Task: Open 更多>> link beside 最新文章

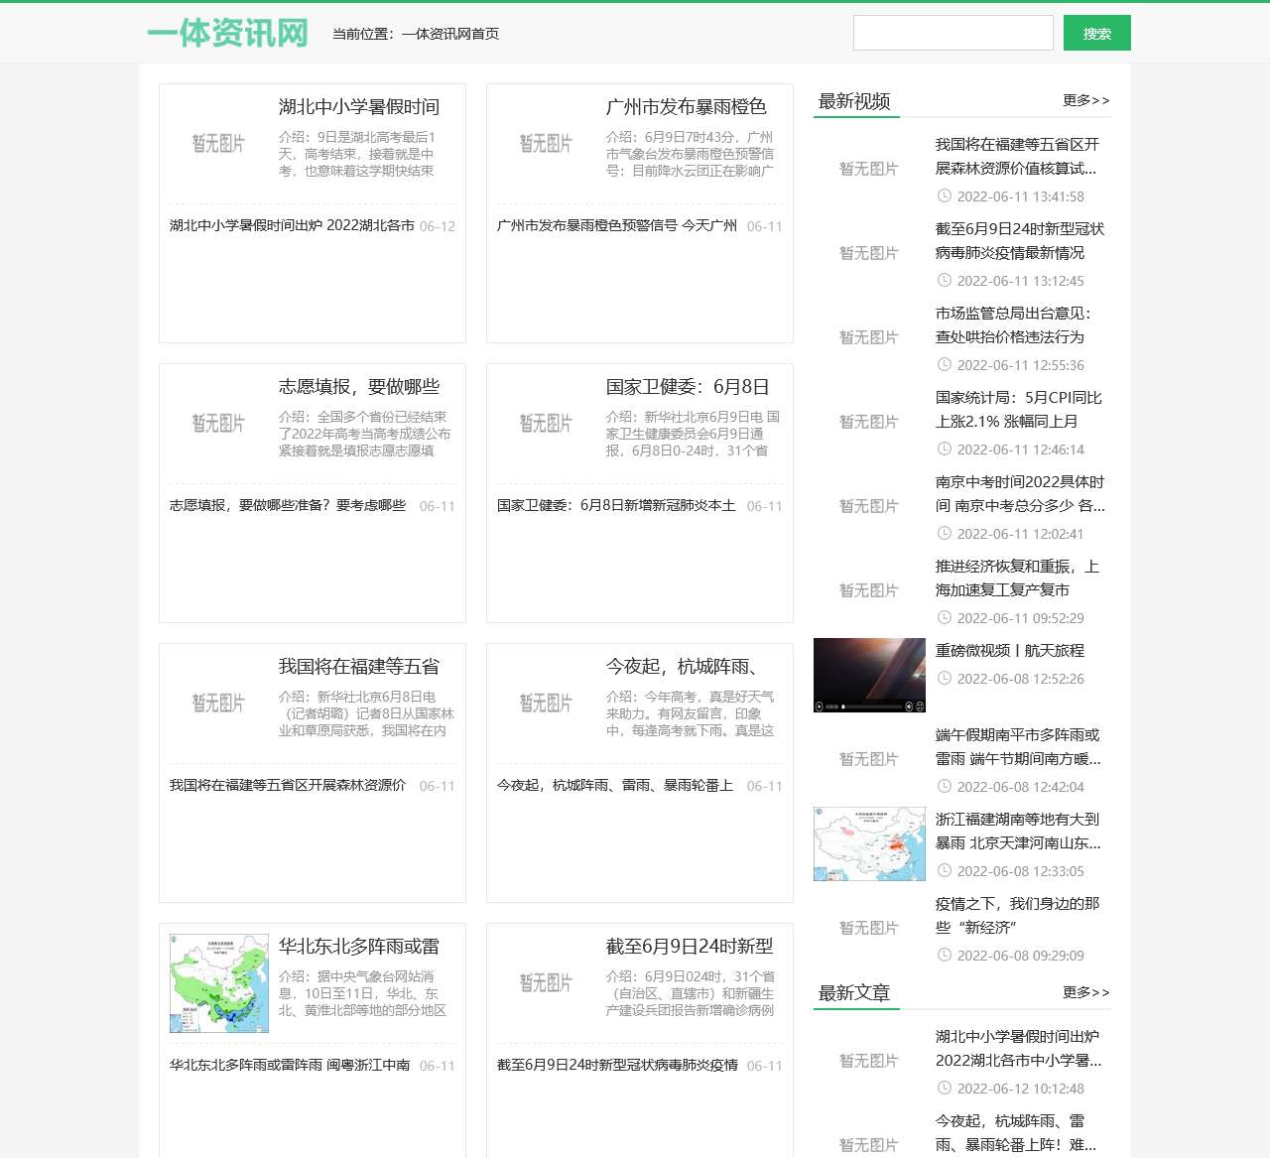Action: point(1086,992)
